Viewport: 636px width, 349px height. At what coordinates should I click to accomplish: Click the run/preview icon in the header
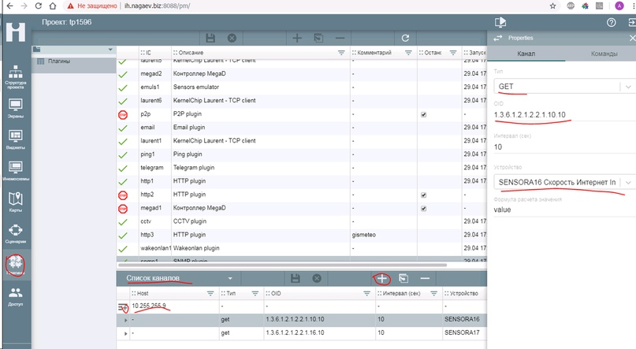pyautogui.click(x=500, y=22)
